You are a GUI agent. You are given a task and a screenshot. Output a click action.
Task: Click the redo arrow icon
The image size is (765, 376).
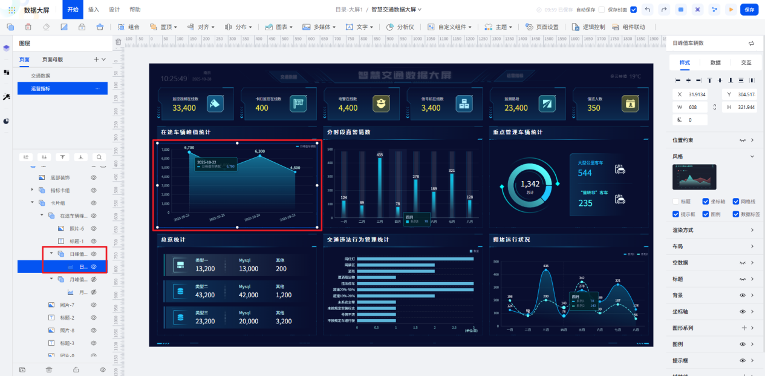click(x=664, y=10)
